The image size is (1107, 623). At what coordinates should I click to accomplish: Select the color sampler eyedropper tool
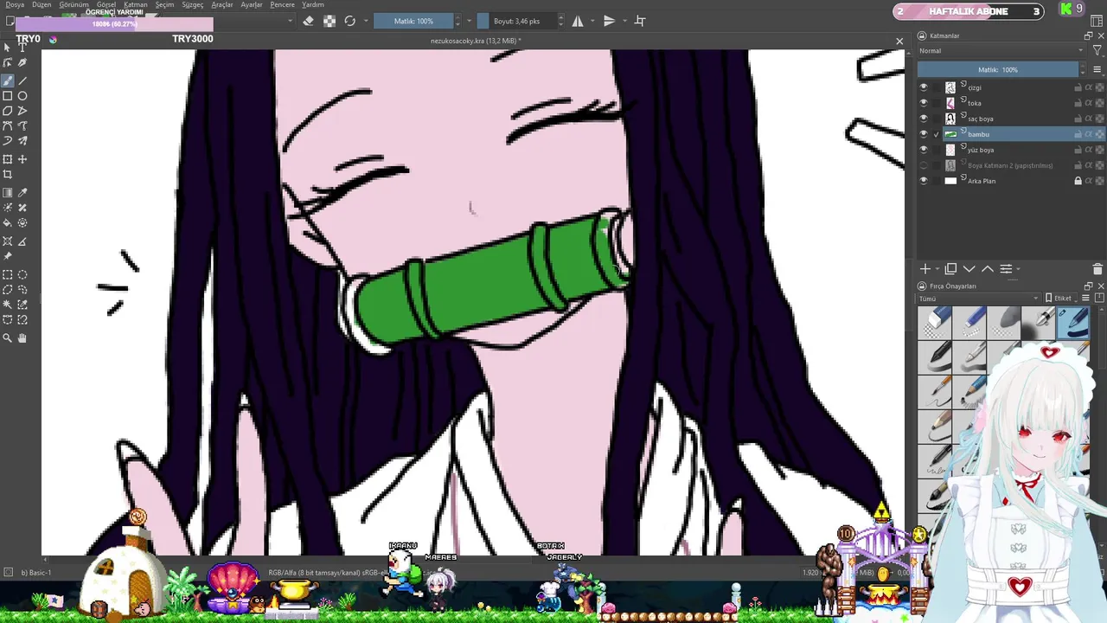(x=22, y=193)
